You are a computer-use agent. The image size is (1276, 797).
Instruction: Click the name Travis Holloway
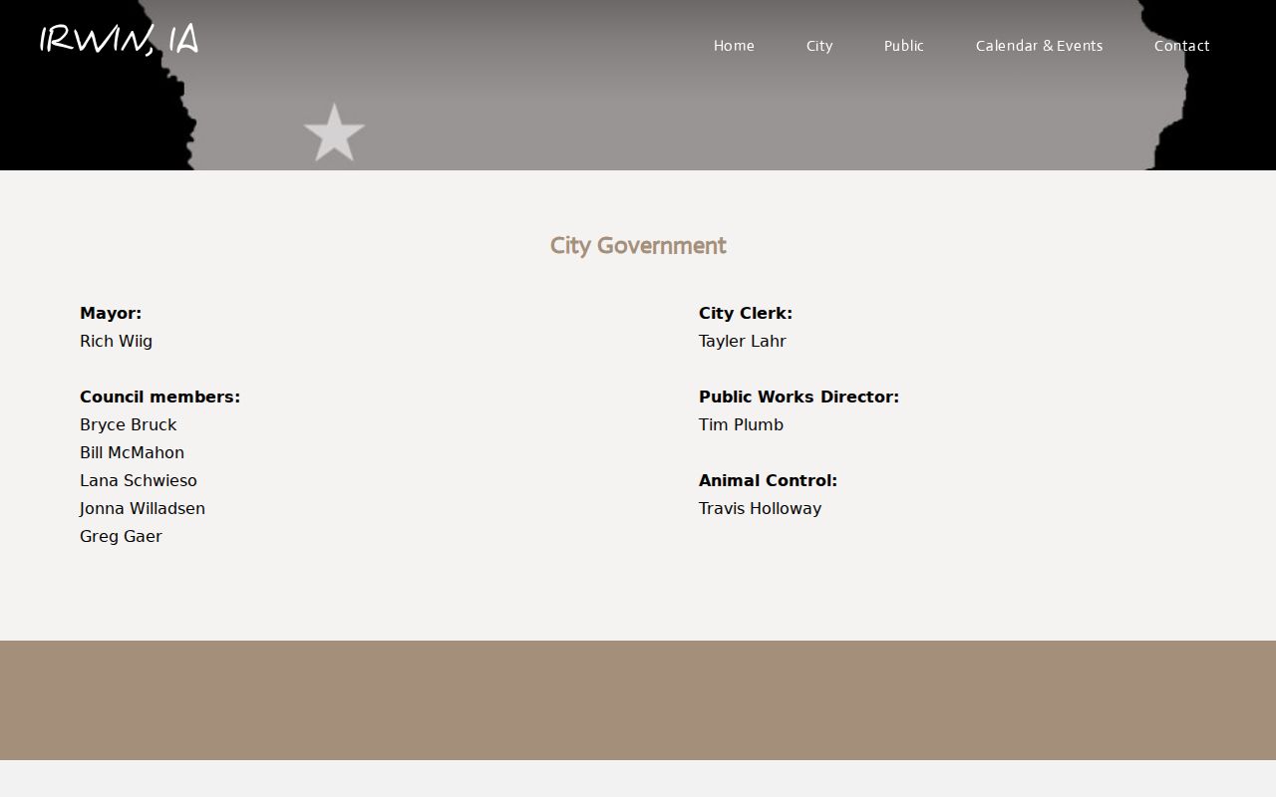click(x=760, y=508)
